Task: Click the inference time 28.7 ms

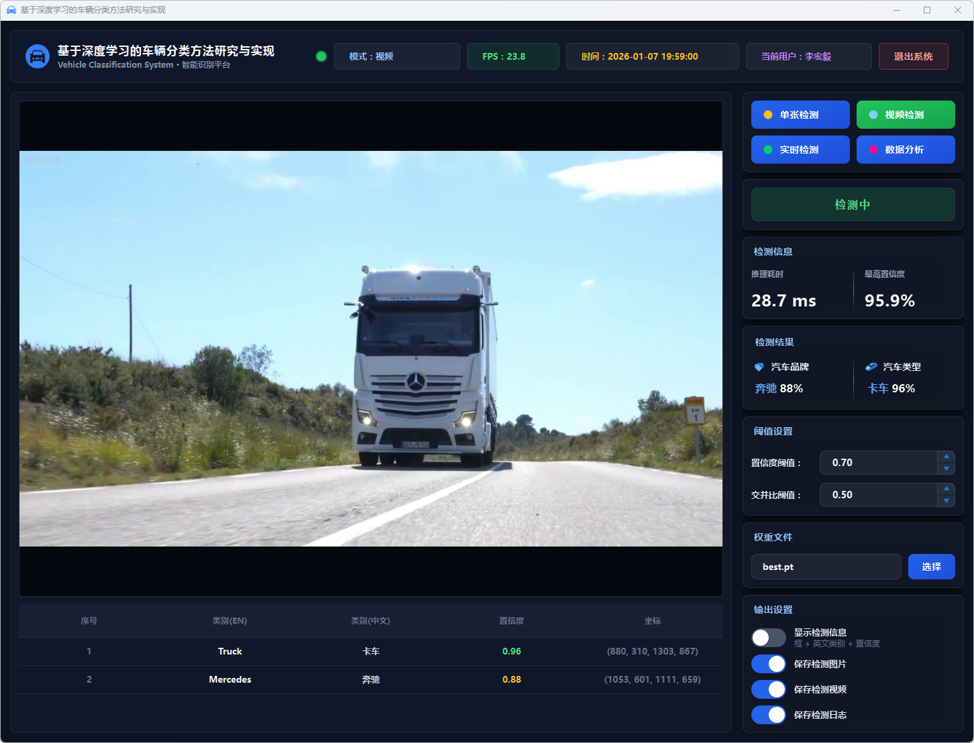Action: (783, 300)
